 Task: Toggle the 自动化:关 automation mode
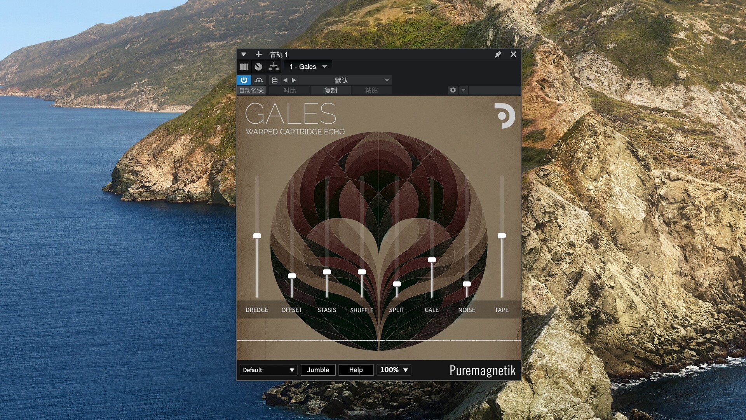click(x=251, y=90)
